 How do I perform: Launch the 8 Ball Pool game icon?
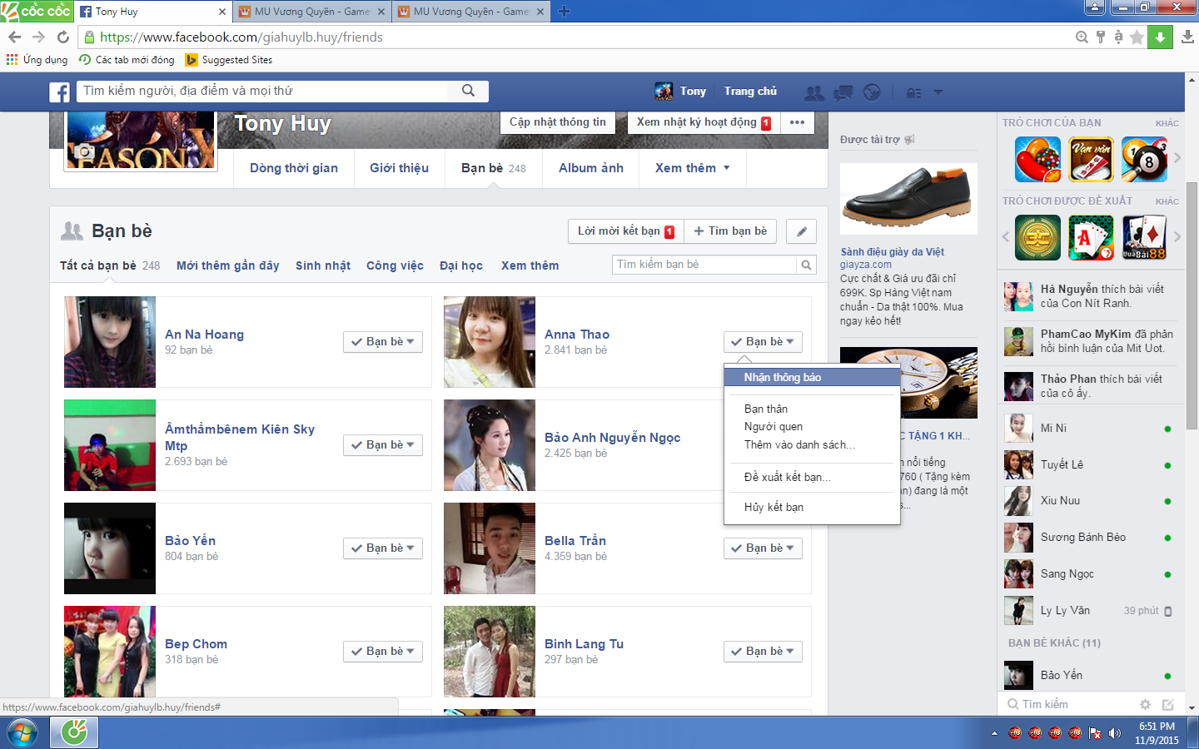click(1144, 159)
